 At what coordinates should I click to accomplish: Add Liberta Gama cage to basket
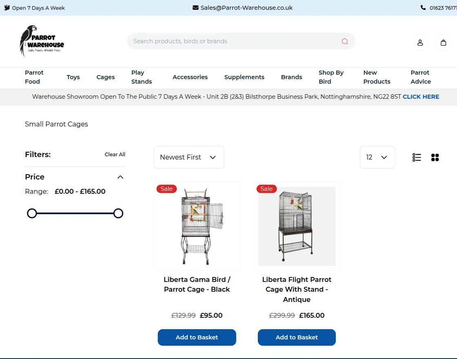[x=197, y=337]
